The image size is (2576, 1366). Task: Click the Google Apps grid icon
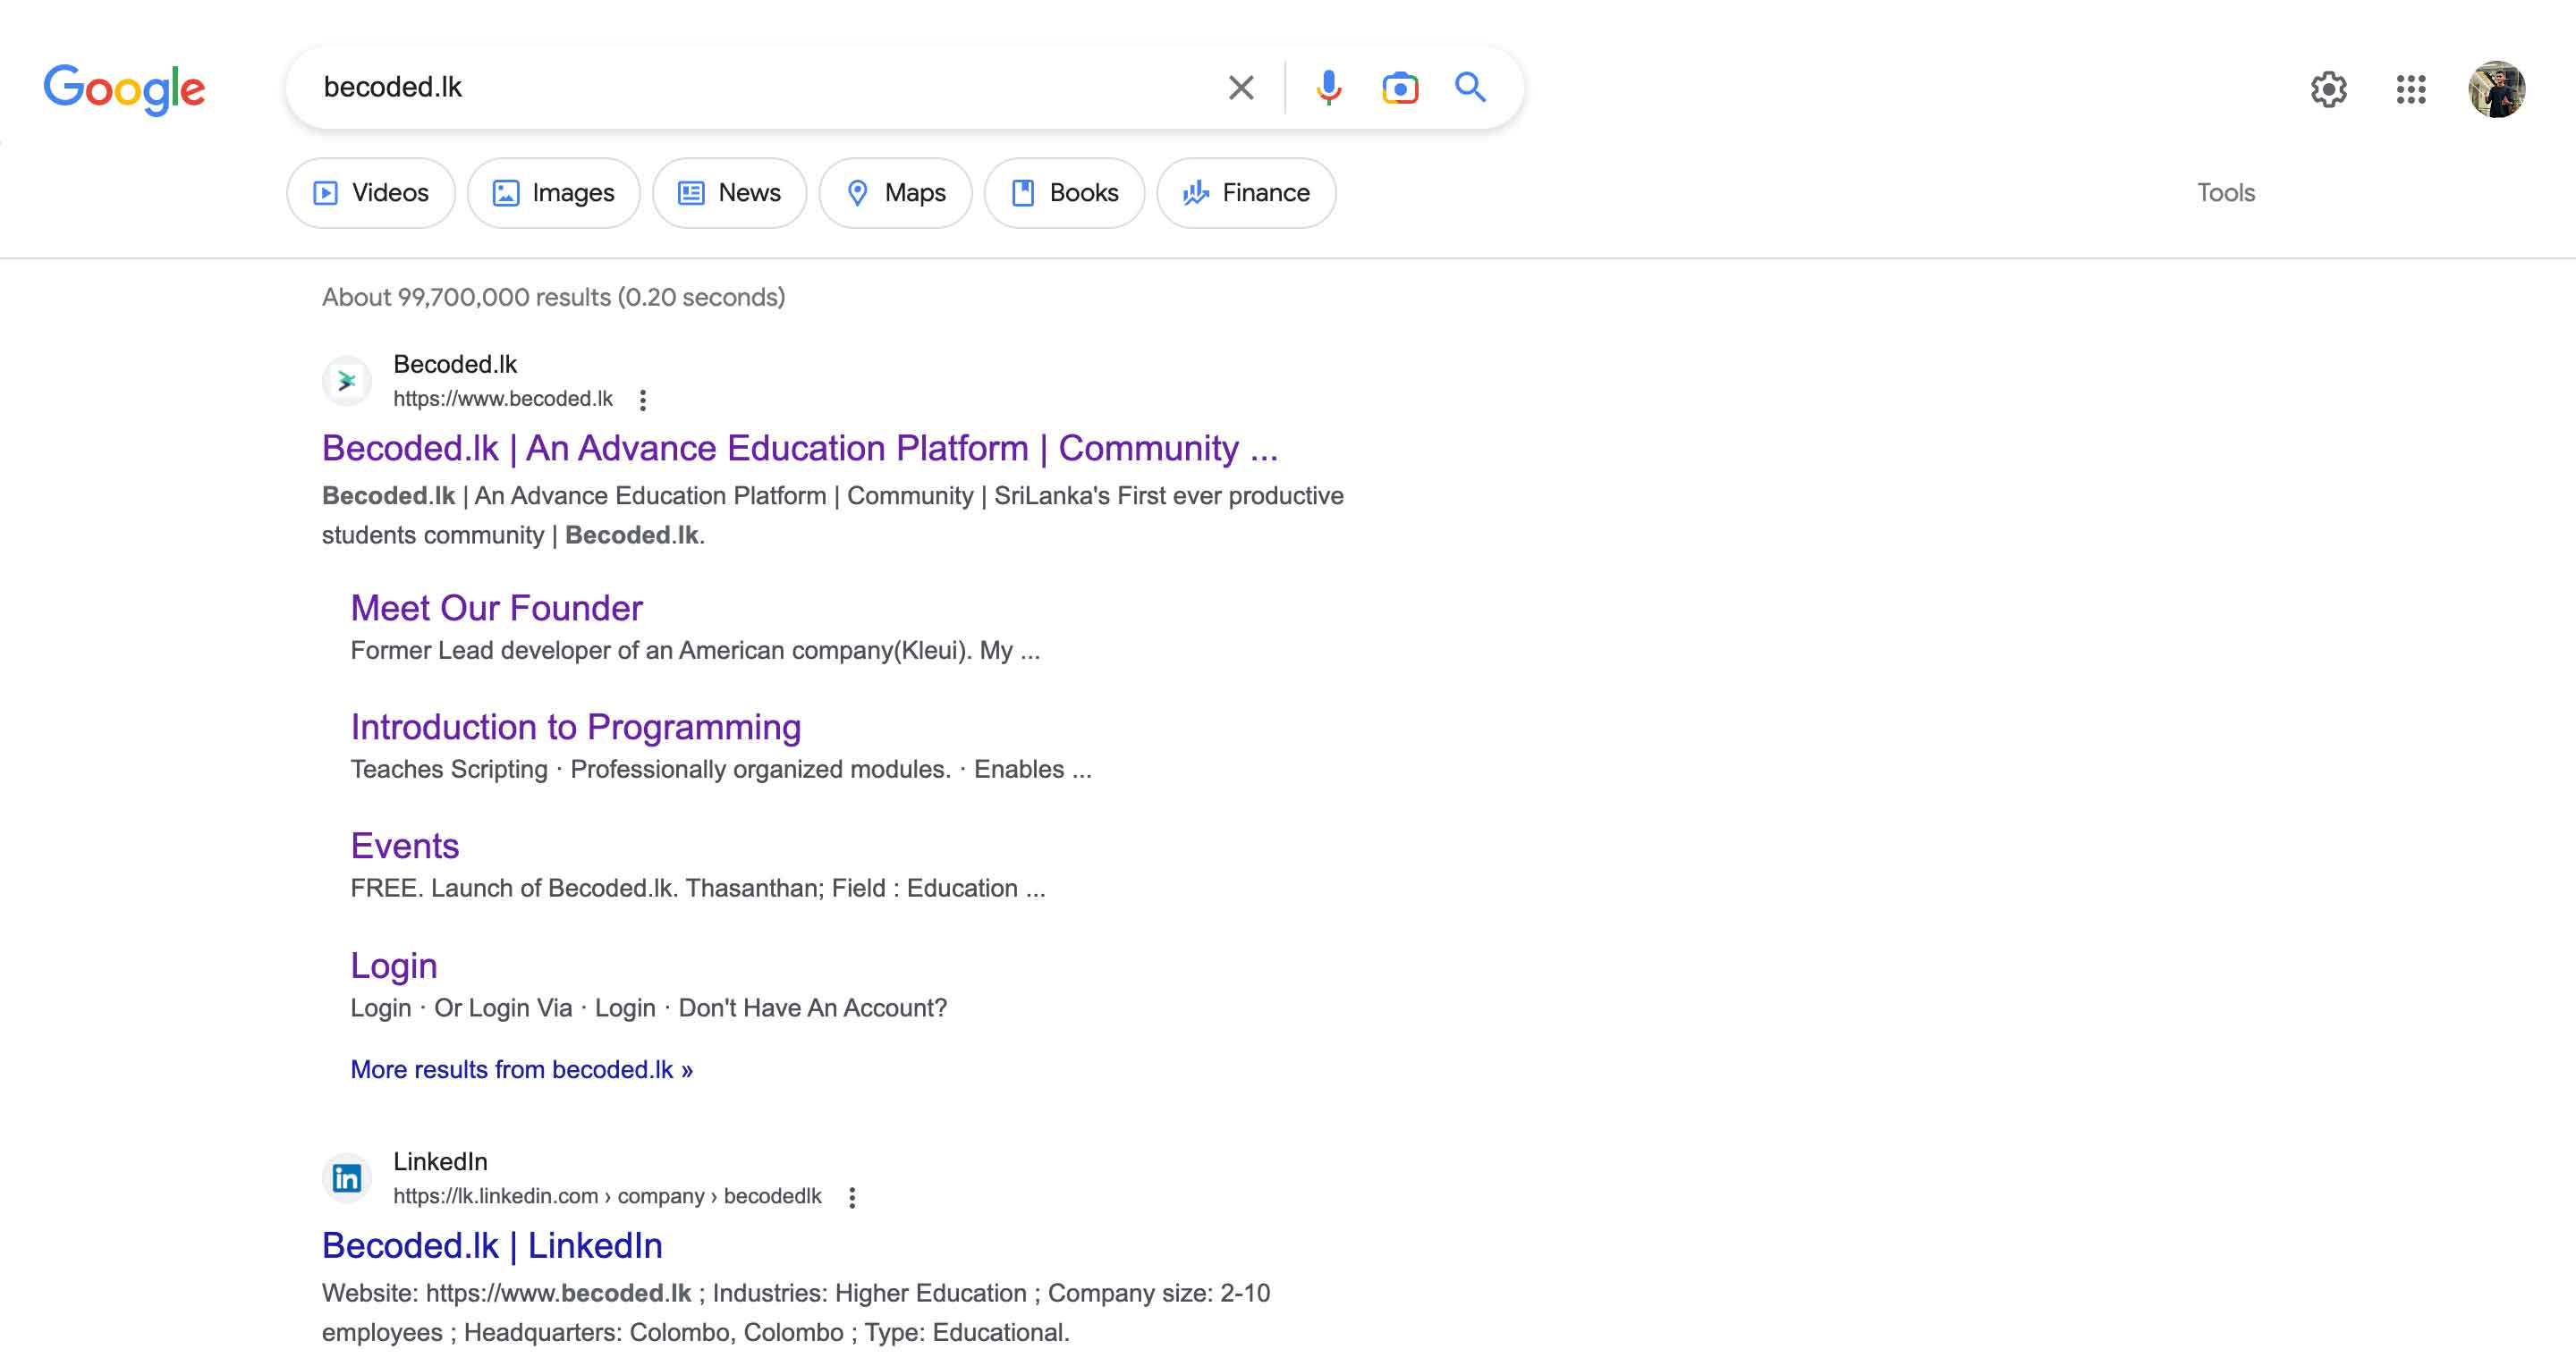pos(2411,89)
